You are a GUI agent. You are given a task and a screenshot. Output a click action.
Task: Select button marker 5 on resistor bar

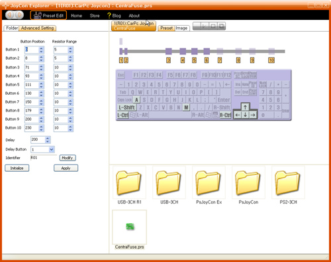coord(194,60)
